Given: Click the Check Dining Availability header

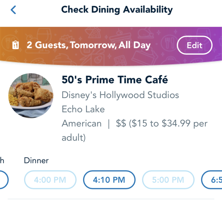Looking at the screenshot, I should click(117, 10).
